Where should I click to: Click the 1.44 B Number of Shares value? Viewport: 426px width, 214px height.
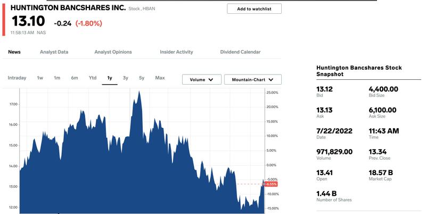(326, 194)
